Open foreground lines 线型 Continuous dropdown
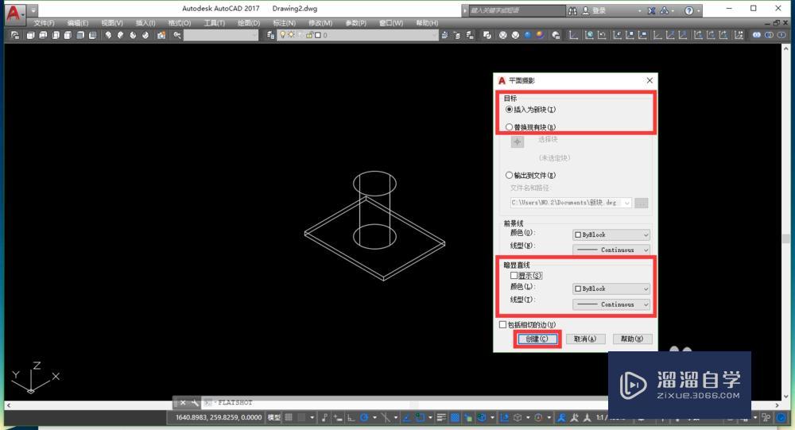 click(x=611, y=250)
